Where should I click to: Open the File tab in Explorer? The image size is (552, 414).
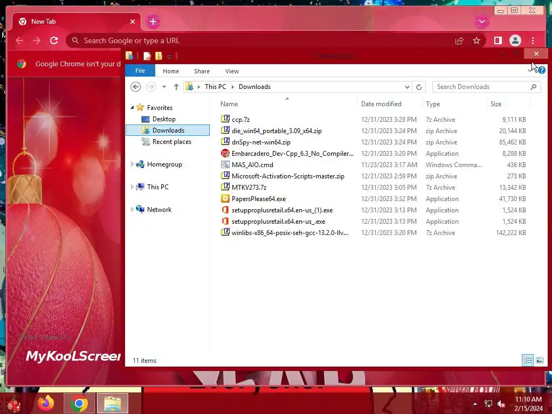140,71
